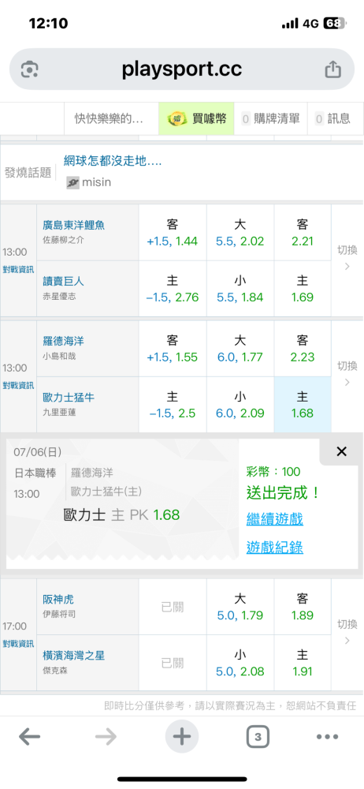Open the 購牌清單 tab

(x=270, y=119)
